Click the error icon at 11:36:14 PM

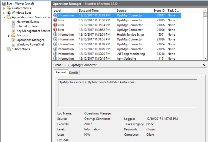[55, 25]
